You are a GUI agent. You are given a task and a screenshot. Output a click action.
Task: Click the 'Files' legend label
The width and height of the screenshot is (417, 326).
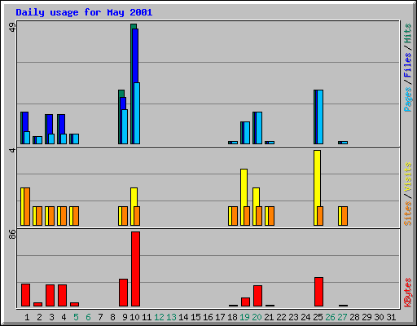pyautogui.click(x=407, y=64)
